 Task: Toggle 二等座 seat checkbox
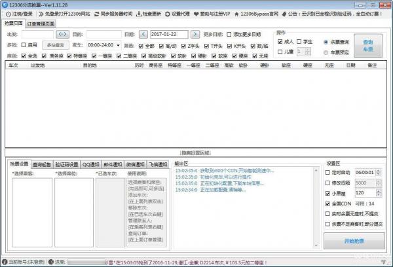pyautogui.click(x=119, y=56)
